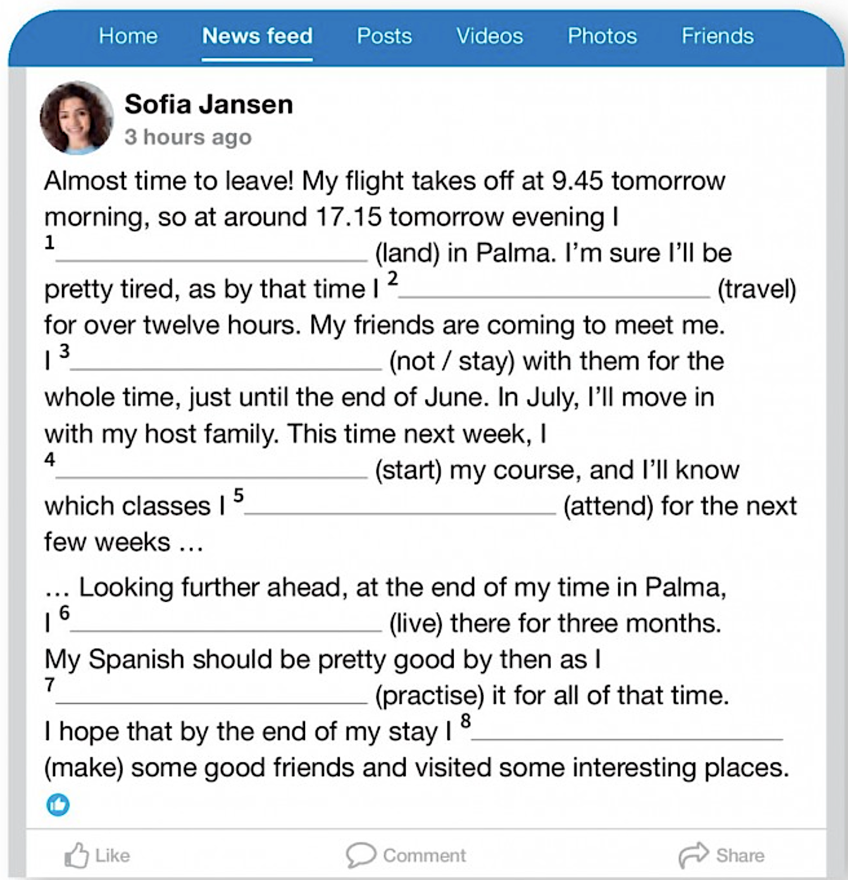This screenshot has height=880, width=848.
Task: Open the Videos tab
Action: tap(489, 36)
